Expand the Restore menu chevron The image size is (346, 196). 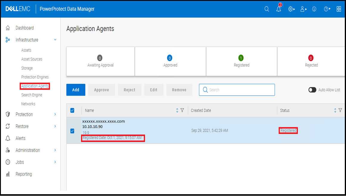click(x=55, y=126)
